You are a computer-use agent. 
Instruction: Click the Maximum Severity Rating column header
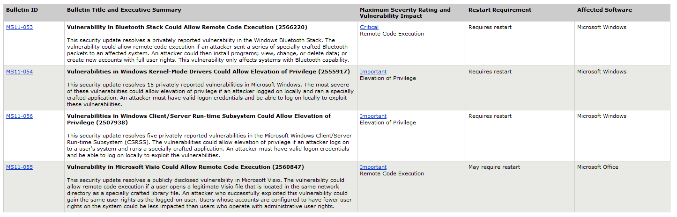coord(405,13)
